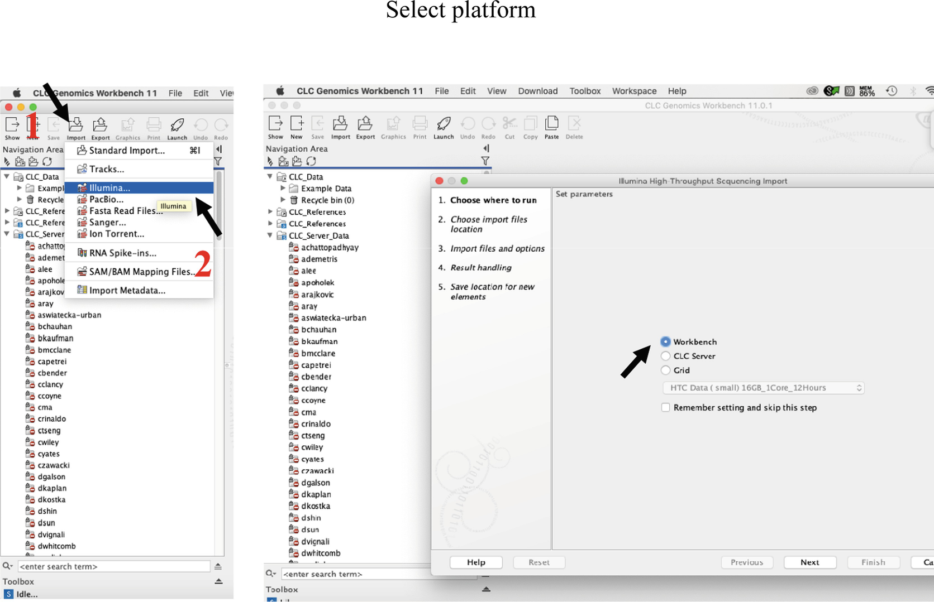Open Toolbox menu in right window menu bar

pyautogui.click(x=585, y=91)
